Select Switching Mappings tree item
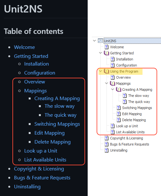Viewport: 161px width, 196px height. pyautogui.click(x=137, y=108)
